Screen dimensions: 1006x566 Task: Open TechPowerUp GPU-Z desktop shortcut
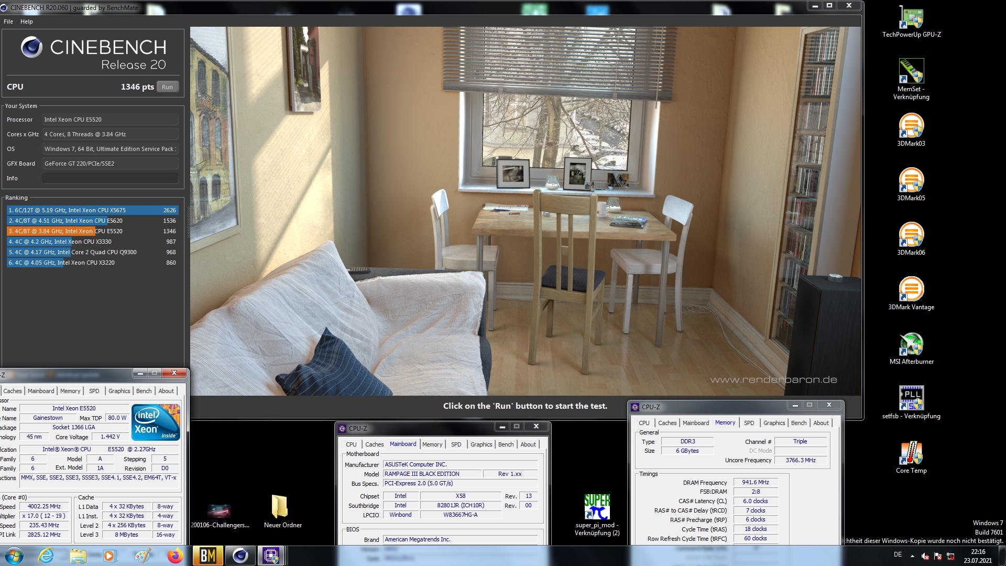click(x=911, y=21)
